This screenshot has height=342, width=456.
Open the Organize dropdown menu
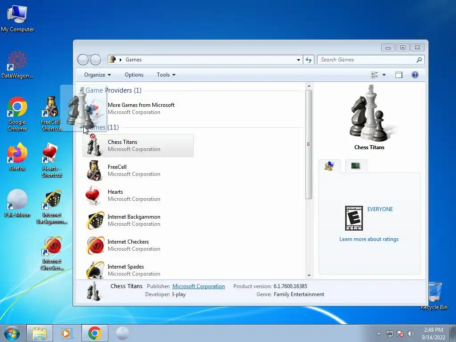[98, 75]
